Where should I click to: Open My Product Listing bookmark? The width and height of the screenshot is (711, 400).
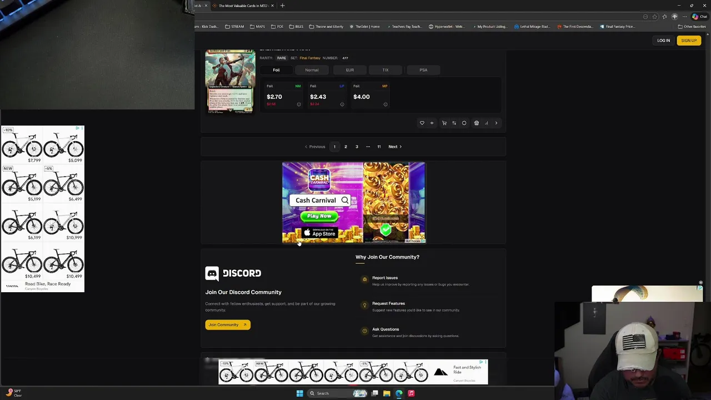pos(489,27)
